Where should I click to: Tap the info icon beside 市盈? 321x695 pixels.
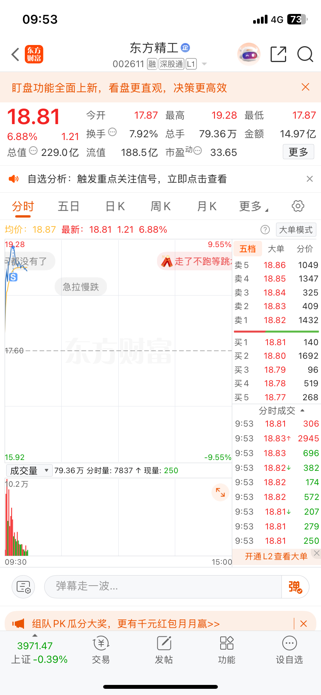(197, 150)
